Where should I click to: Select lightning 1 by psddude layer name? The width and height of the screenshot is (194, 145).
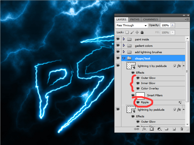point(152,66)
